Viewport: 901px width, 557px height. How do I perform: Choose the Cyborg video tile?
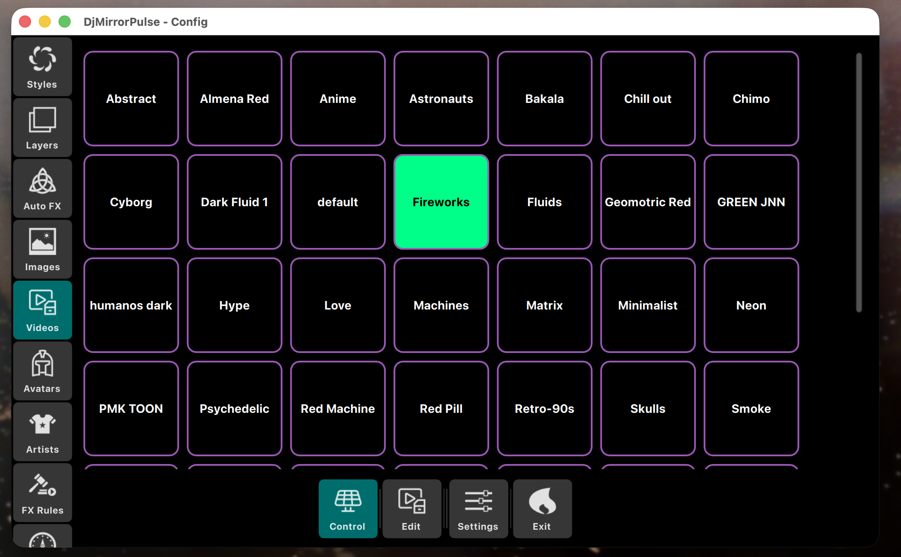[x=131, y=202]
